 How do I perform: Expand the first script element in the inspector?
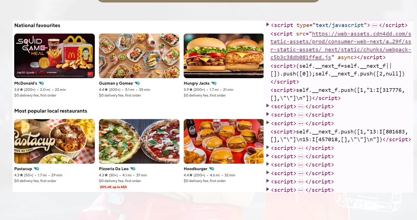pos(267,24)
